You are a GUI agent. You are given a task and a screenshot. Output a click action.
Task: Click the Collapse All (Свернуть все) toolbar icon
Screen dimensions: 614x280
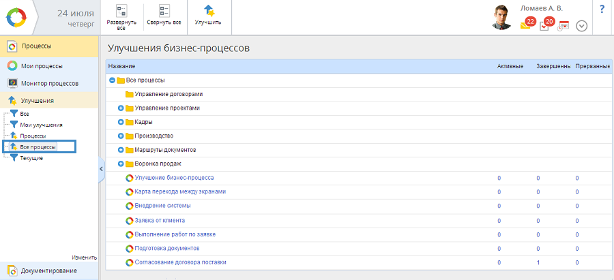point(164,12)
